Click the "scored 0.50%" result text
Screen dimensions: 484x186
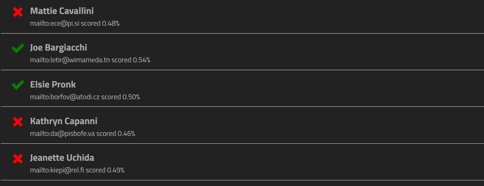[x=121, y=97]
